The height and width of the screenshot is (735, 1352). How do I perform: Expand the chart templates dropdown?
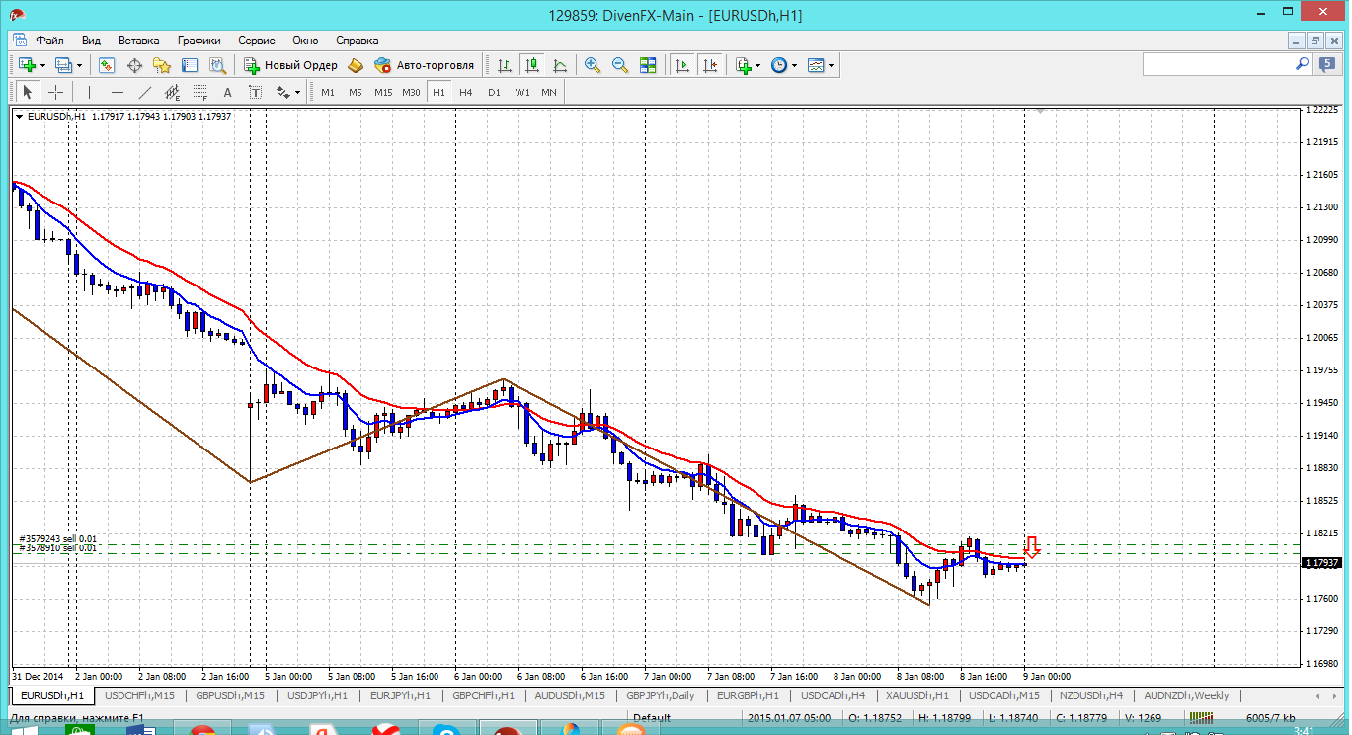click(832, 65)
